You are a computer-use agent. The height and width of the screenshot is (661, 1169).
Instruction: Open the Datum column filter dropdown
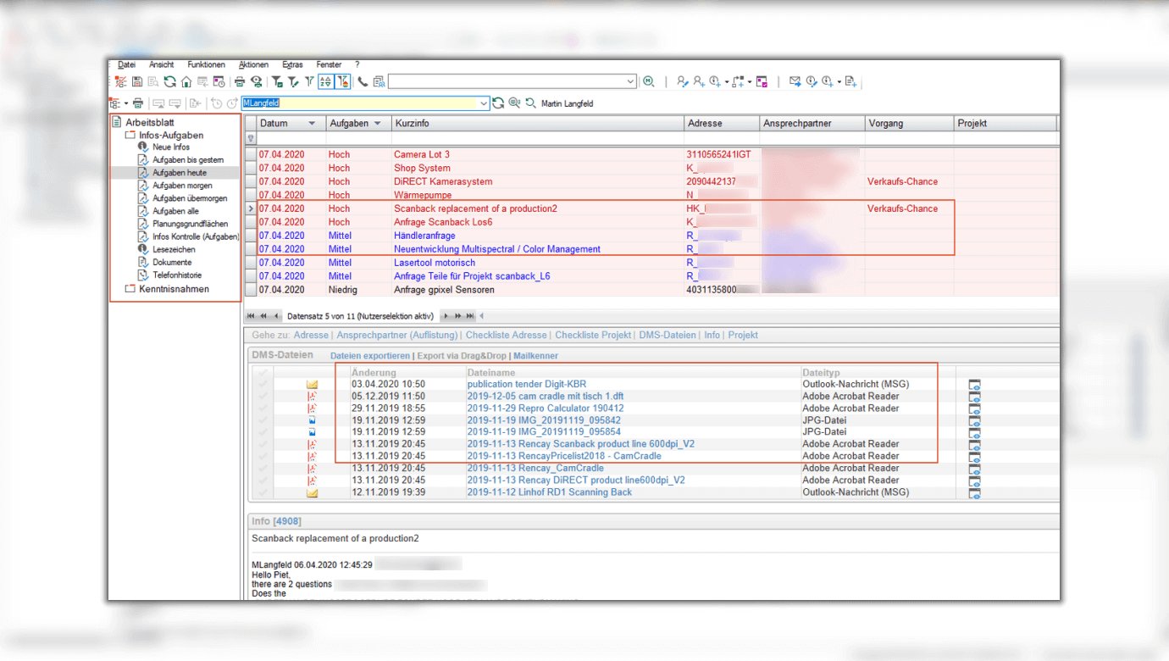point(312,124)
